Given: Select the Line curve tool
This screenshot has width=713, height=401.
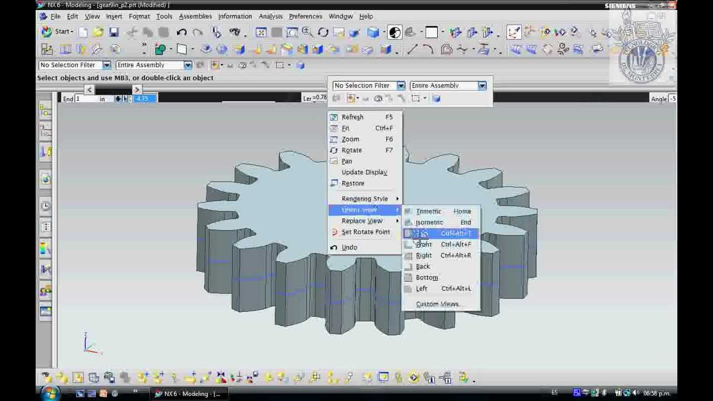Looking at the screenshot, I should (413, 50).
